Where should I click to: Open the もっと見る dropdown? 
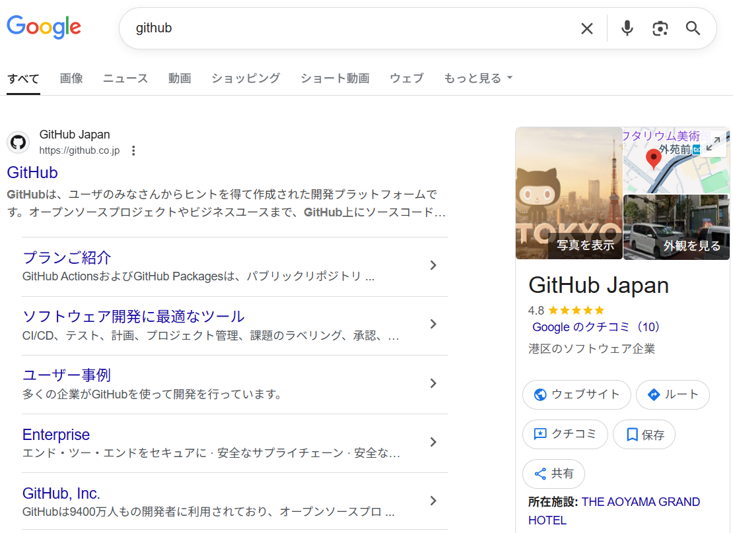tap(478, 78)
